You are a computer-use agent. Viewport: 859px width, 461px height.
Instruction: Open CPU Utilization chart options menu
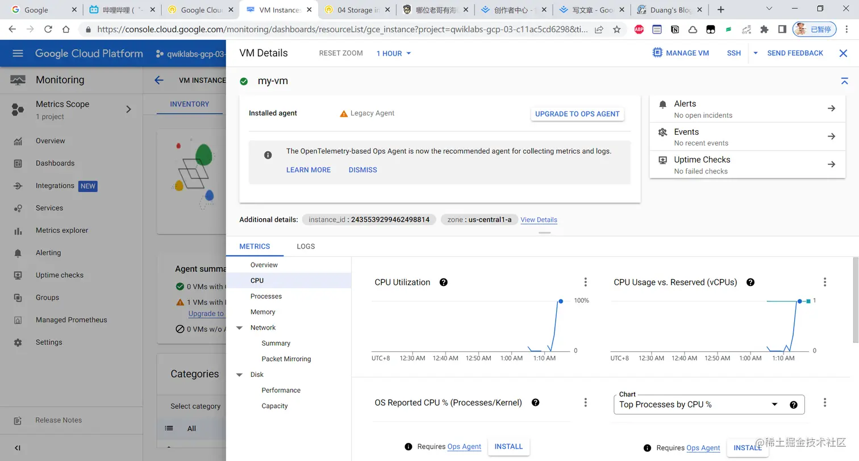[586, 282]
